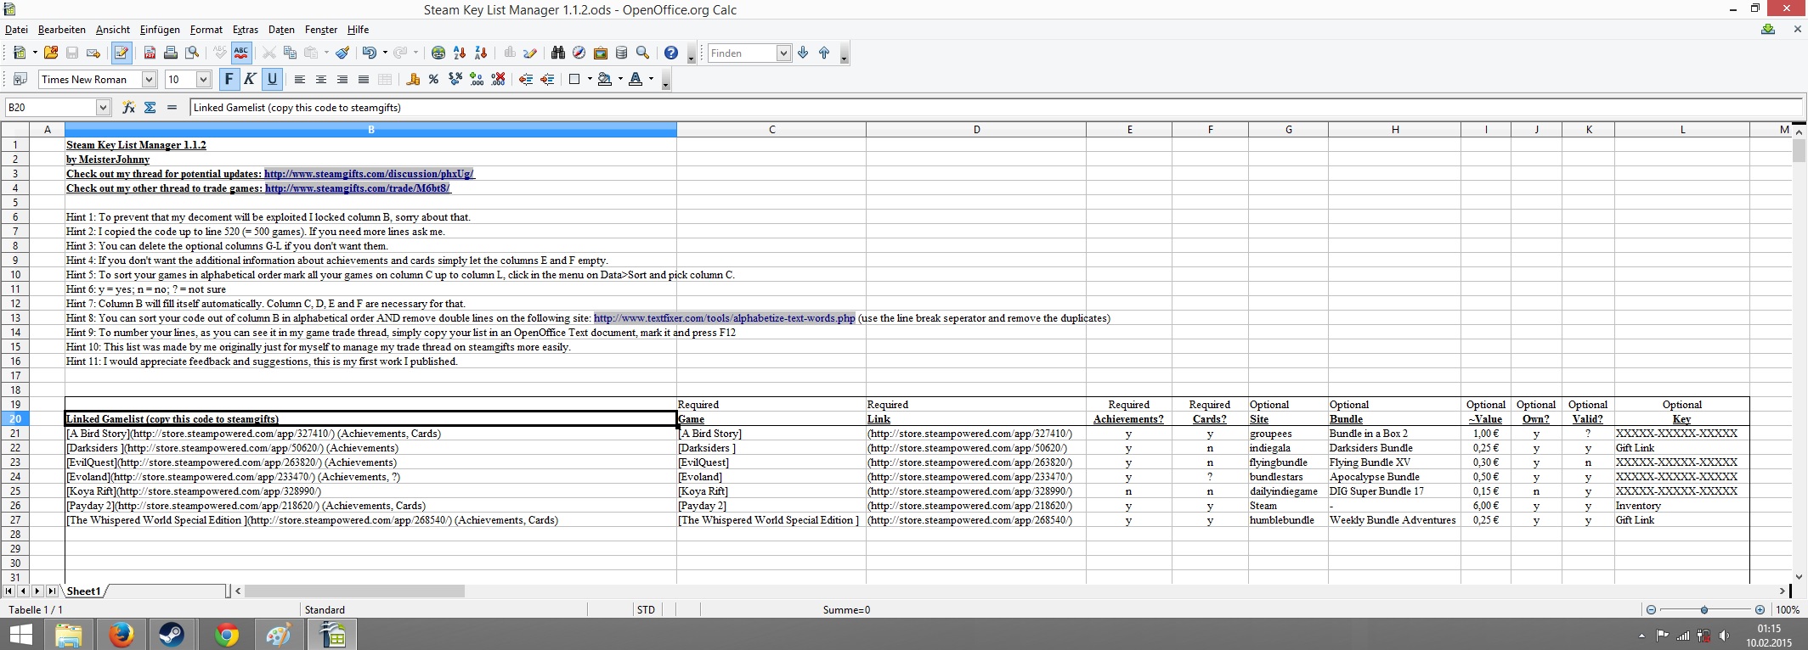Open the steamgifts discussion/phxUg link
1808x650 pixels.
pos(369,174)
